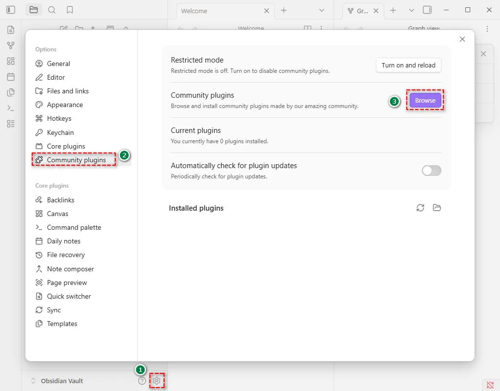Image resolution: width=500 pixels, height=391 pixels.
Task: Click the help question mark icon
Action: click(x=142, y=381)
